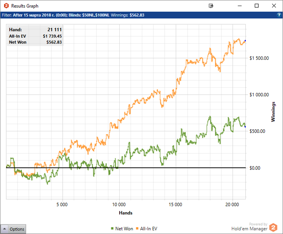This screenshot has height=234, width=283.
Task: Click the Winnings: $562.83 filter text
Action: 128,15
